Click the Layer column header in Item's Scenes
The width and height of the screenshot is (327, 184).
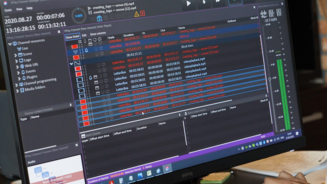coord(85,141)
